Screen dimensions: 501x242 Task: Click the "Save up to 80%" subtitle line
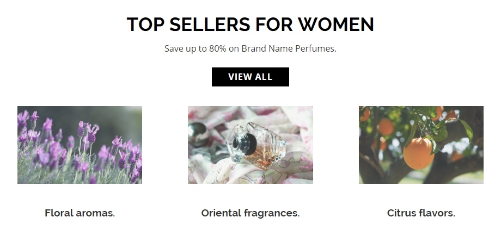pyautogui.click(x=250, y=48)
